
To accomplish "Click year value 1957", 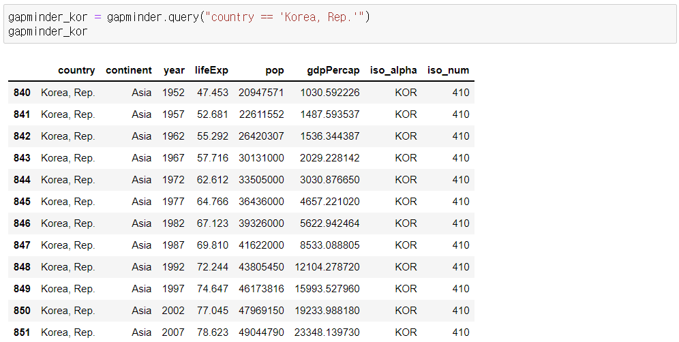I will tap(174, 114).
